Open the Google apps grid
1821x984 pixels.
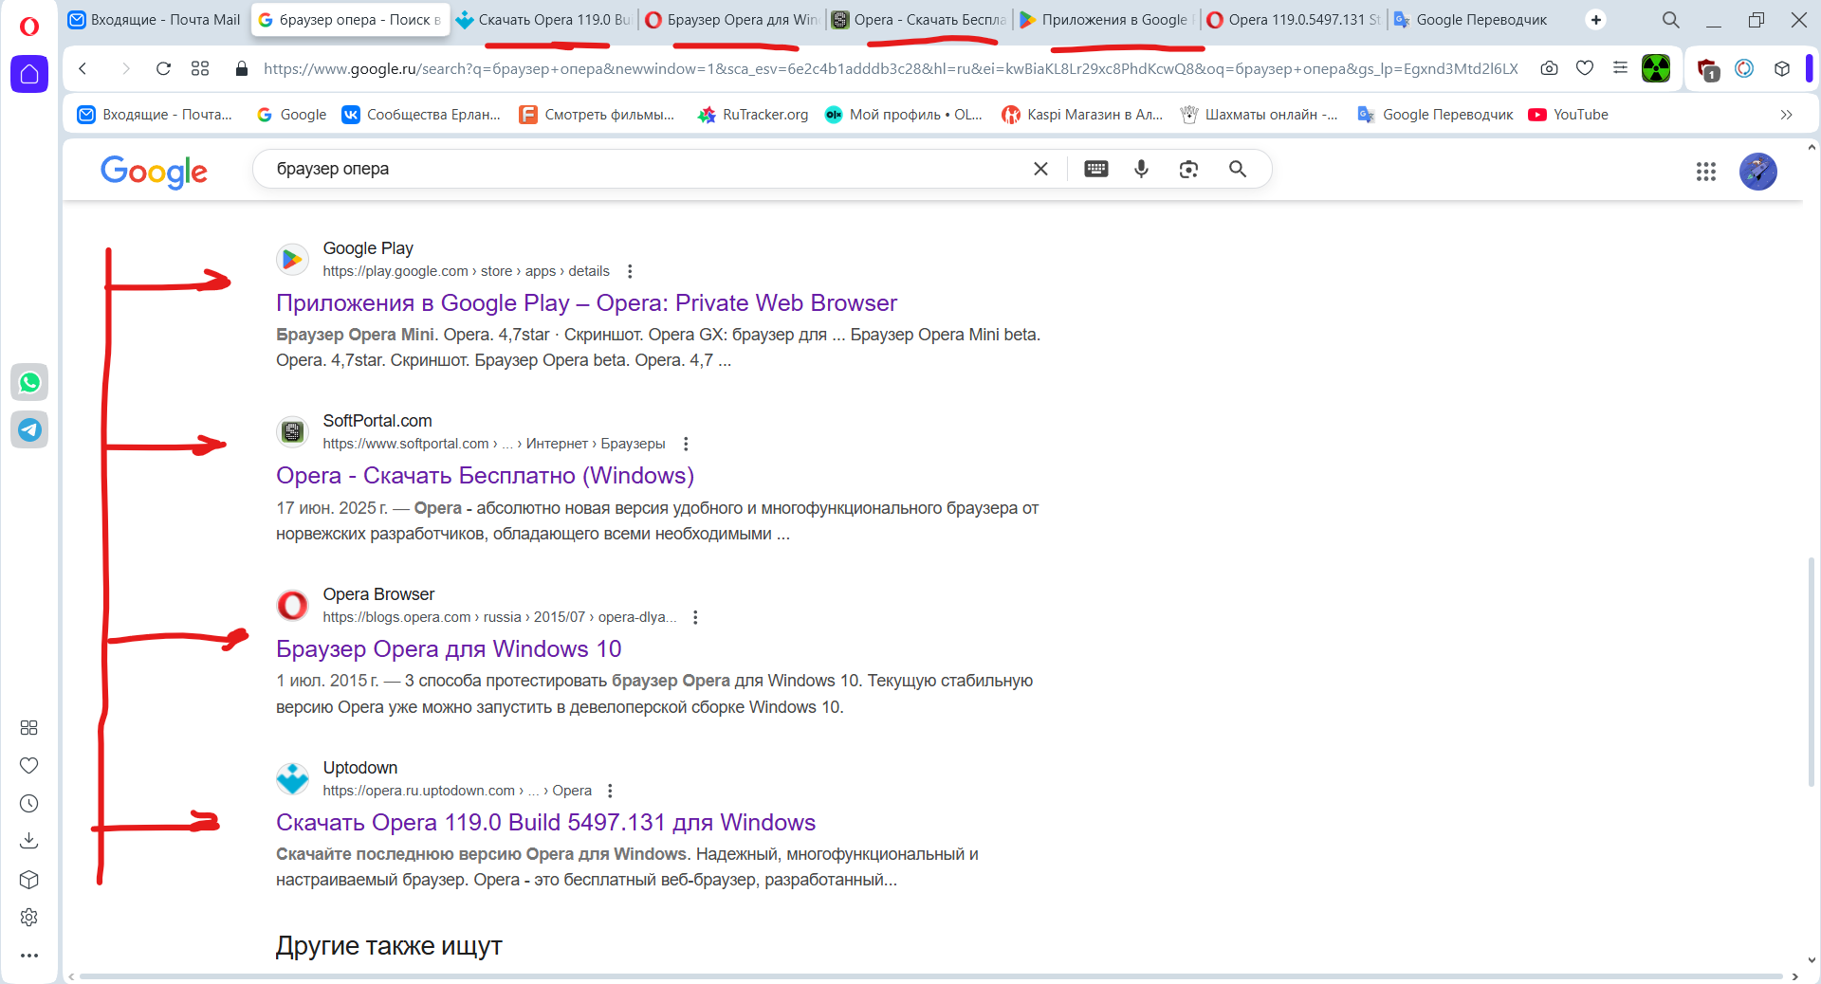click(1706, 172)
